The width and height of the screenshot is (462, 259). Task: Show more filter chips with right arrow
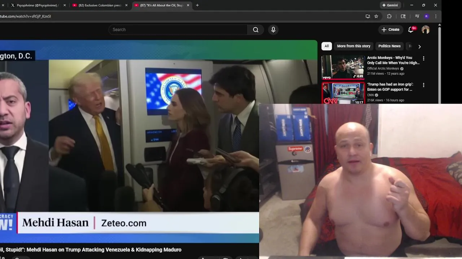tap(419, 46)
